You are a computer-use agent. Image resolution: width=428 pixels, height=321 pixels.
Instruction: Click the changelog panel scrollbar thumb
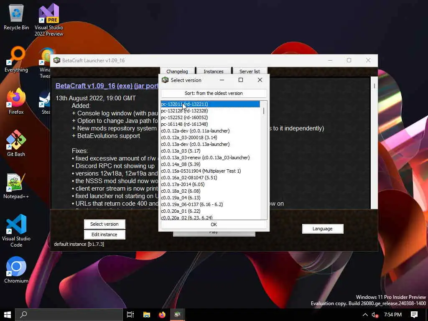[374, 86]
